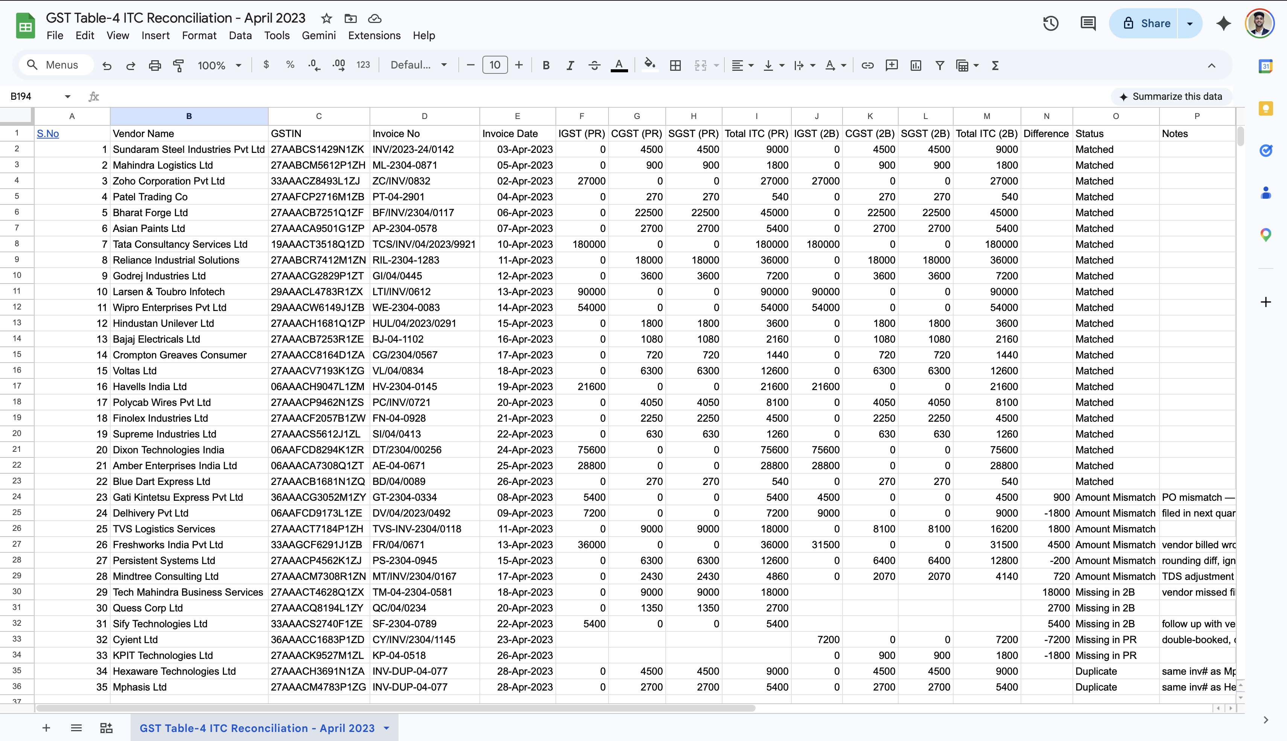Click the Sheets home logo
The width and height of the screenshot is (1287, 741).
26,26
